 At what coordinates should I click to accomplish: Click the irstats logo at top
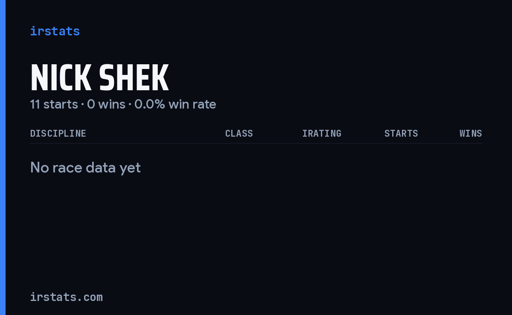click(55, 31)
